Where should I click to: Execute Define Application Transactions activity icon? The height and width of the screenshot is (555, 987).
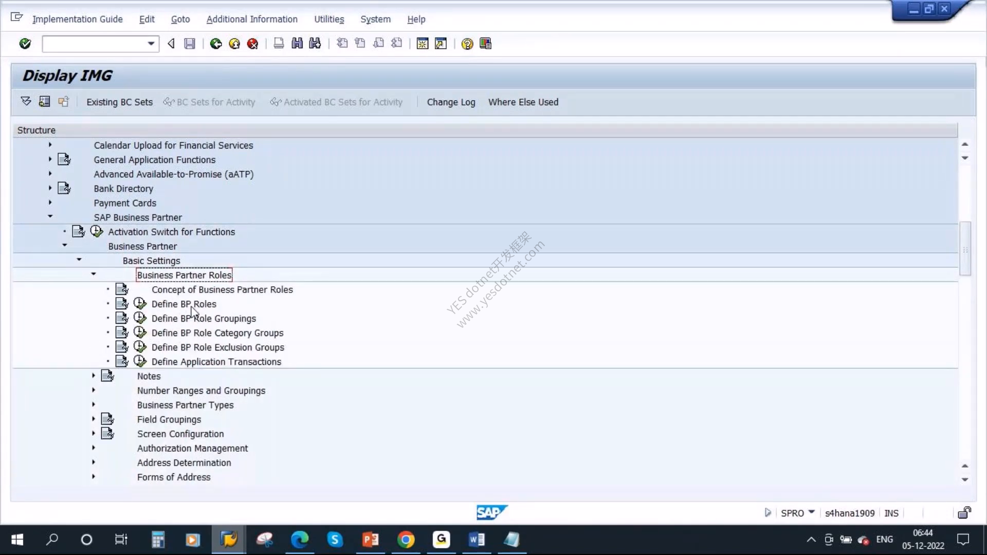(x=140, y=361)
